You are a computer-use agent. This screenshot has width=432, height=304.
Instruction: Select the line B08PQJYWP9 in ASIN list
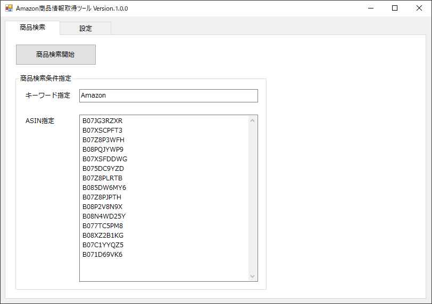click(x=103, y=150)
